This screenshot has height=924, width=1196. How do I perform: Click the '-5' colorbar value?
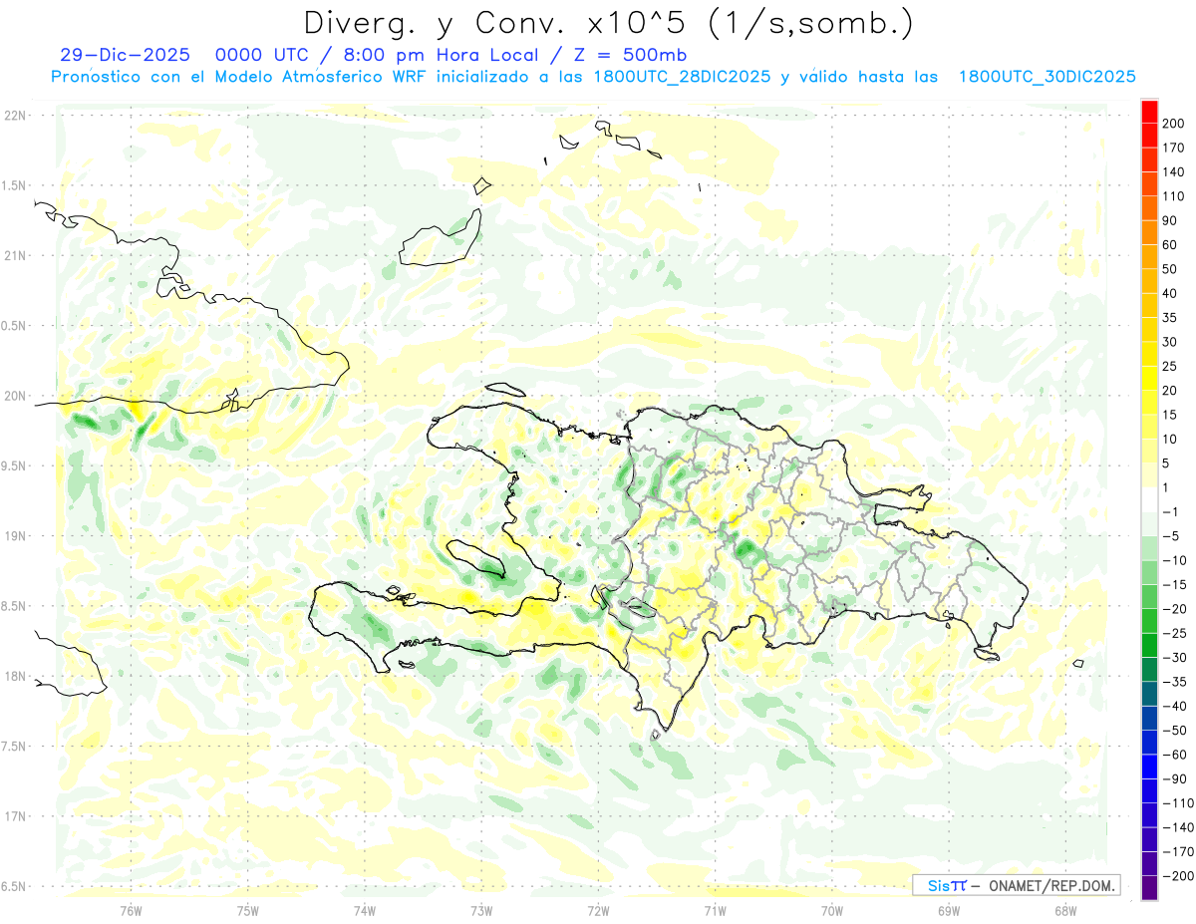(x=1170, y=536)
